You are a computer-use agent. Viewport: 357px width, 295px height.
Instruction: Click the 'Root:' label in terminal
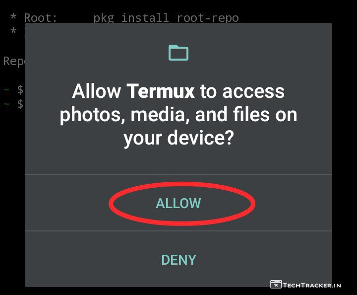click(41, 18)
